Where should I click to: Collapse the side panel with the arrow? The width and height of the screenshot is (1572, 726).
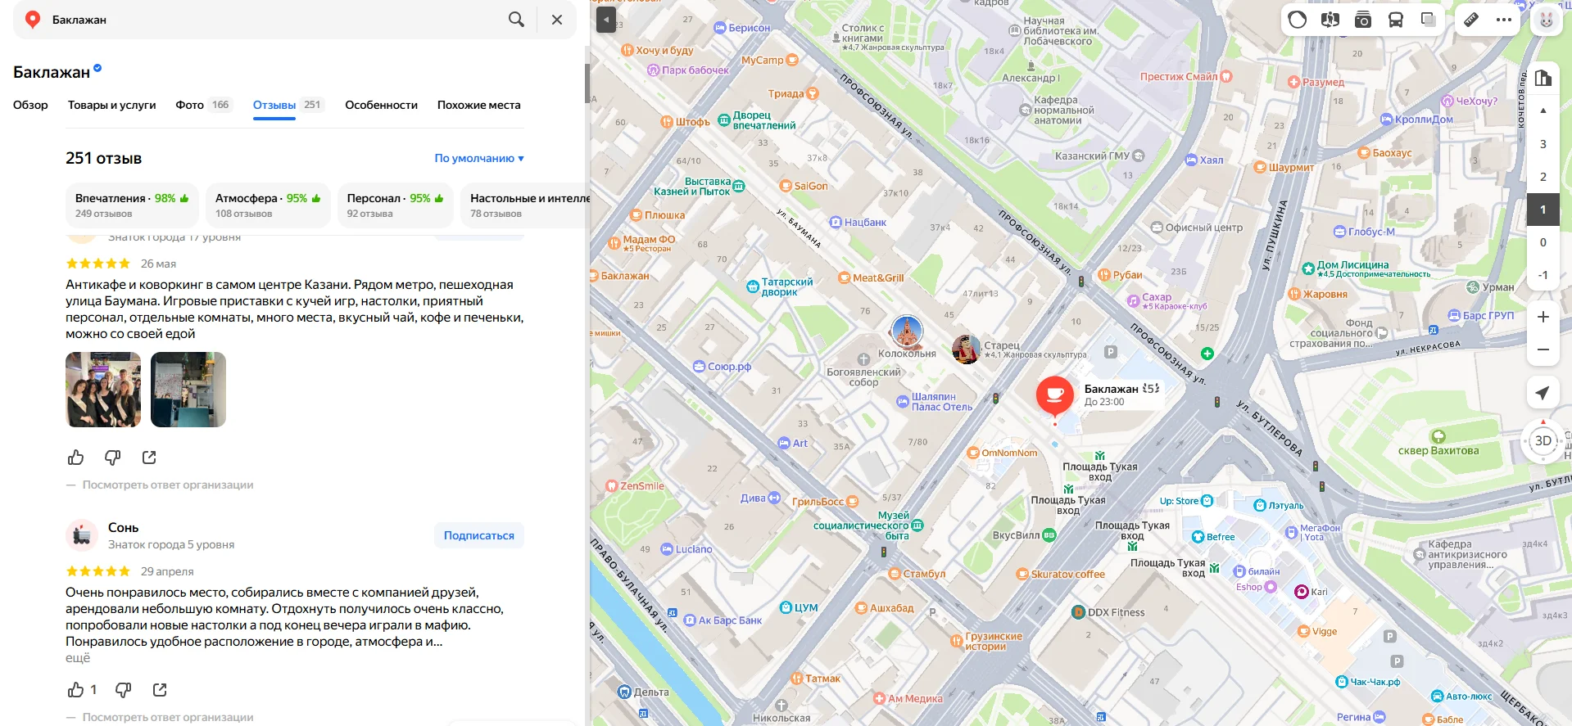pos(605,20)
